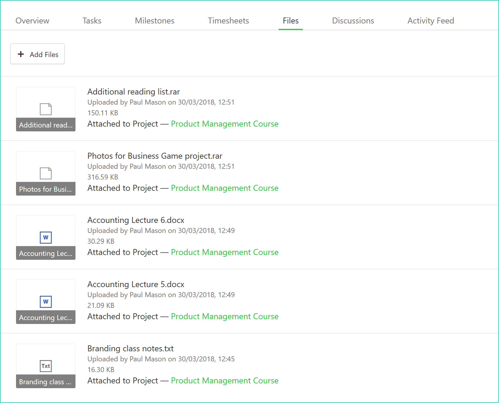Click the document icon for Photos for Business Game

pos(45,173)
